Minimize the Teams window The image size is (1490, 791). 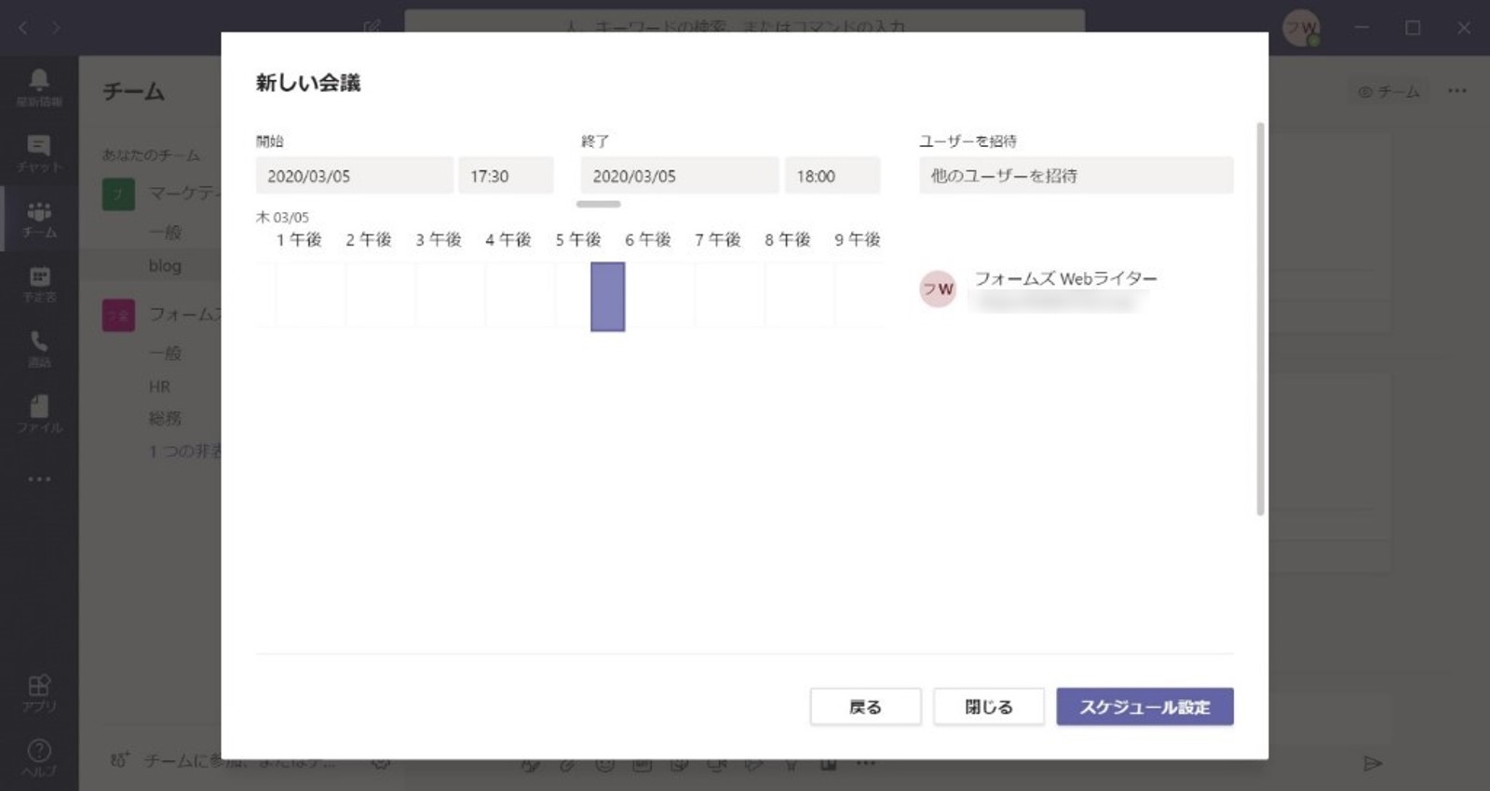pyautogui.click(x=1361, y=28)
